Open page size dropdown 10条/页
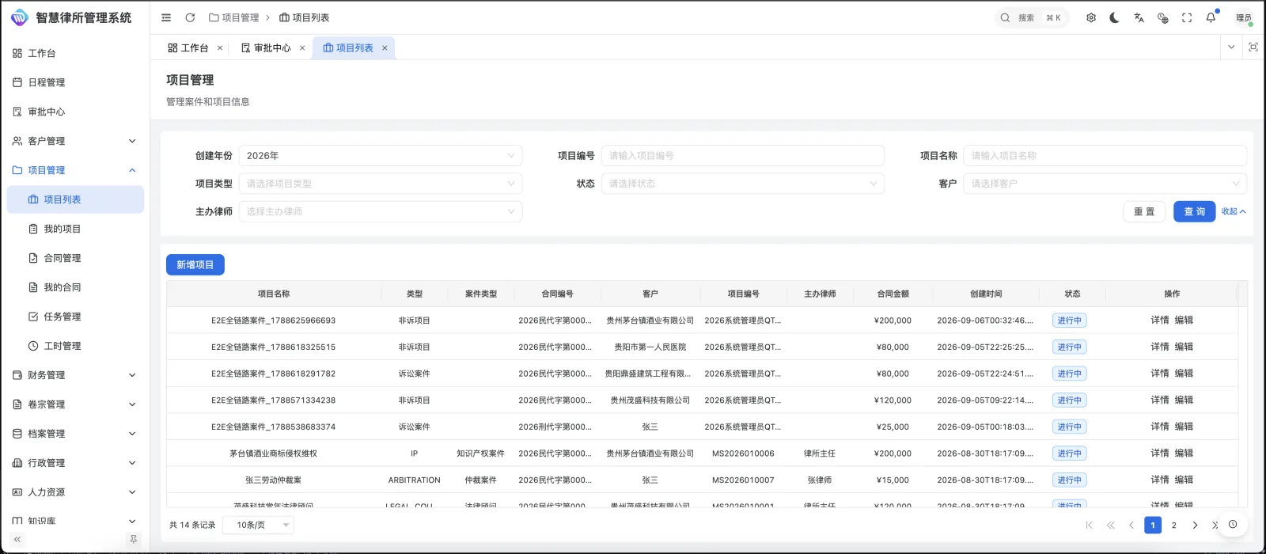This screenshot has width=1266, height=554. pyautogui.click(x=259, y=525)
